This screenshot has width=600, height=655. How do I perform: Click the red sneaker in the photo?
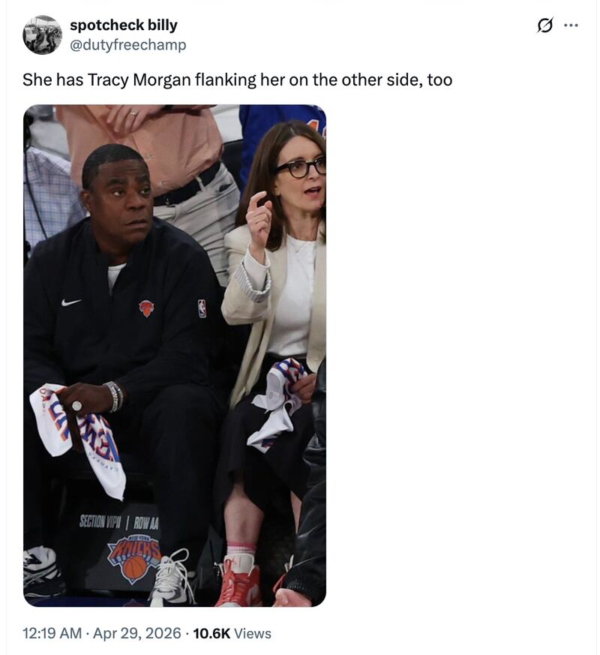(x=238, y=580)
